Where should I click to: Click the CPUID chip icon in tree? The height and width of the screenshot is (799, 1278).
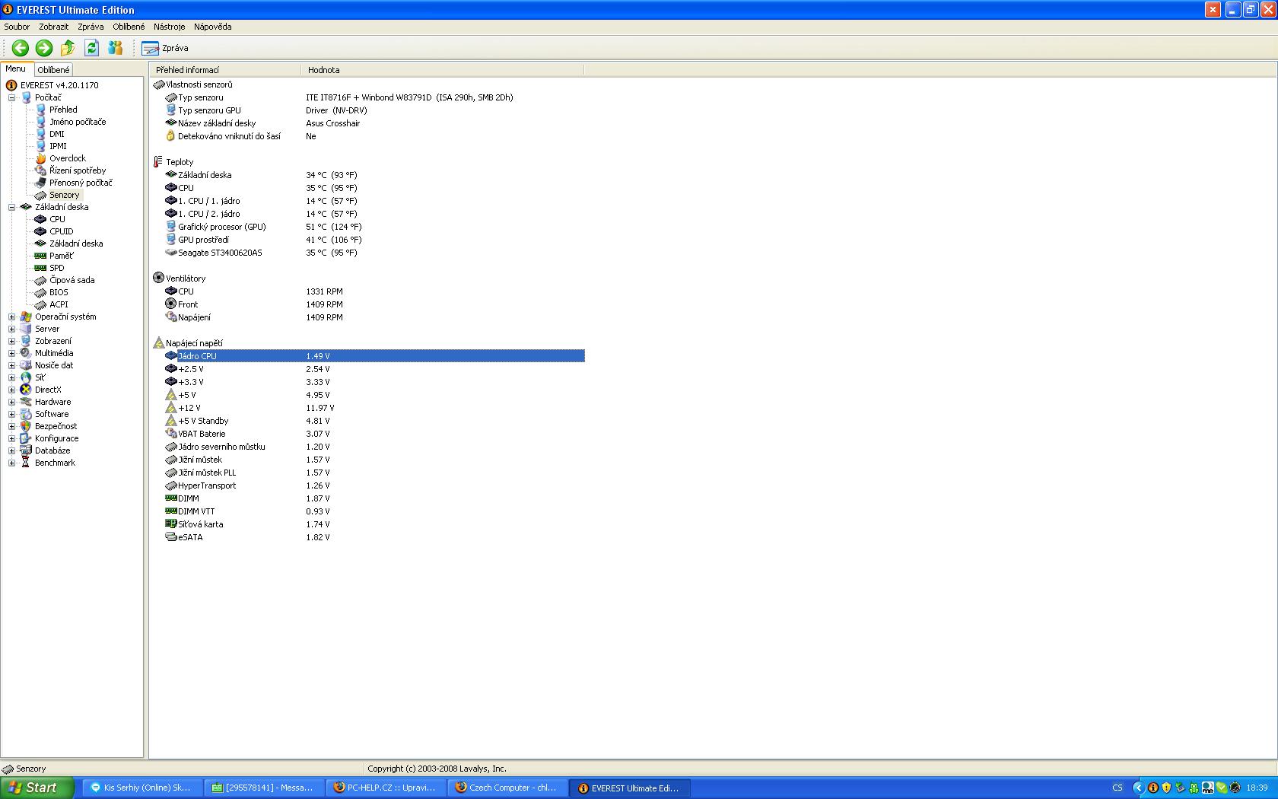41,231
